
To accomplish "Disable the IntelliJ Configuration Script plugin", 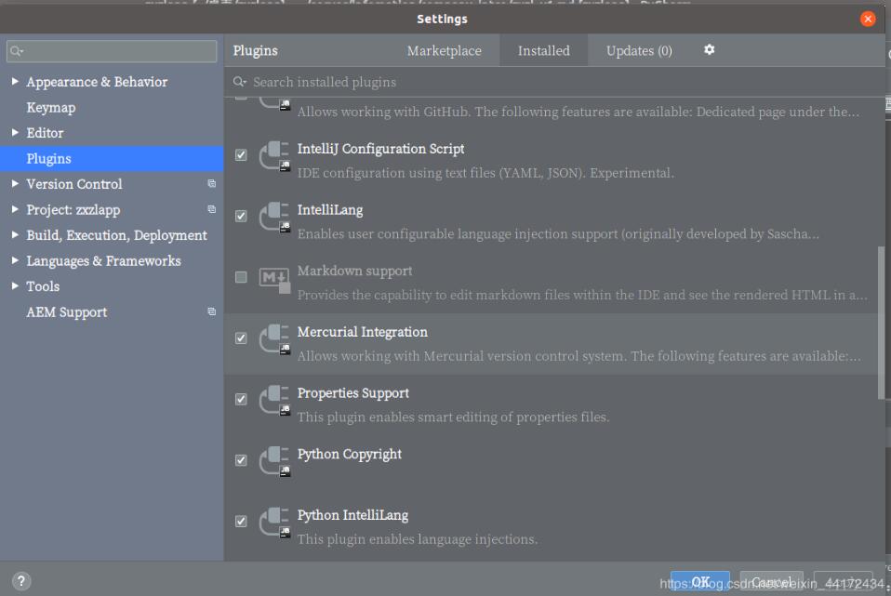I will pyautogui.click(x=241, y=155).
